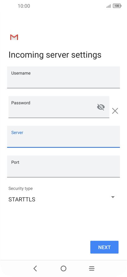Expand the Security type dropdown arrow
The height and width of the screenshot is (277, 127).
tap(113, 197)
